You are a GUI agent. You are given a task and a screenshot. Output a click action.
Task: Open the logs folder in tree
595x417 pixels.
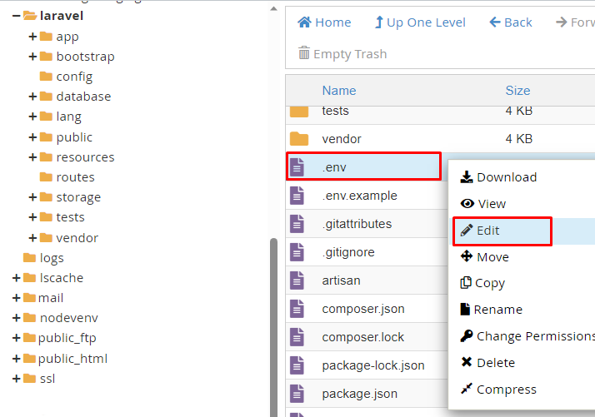[43, 258]
